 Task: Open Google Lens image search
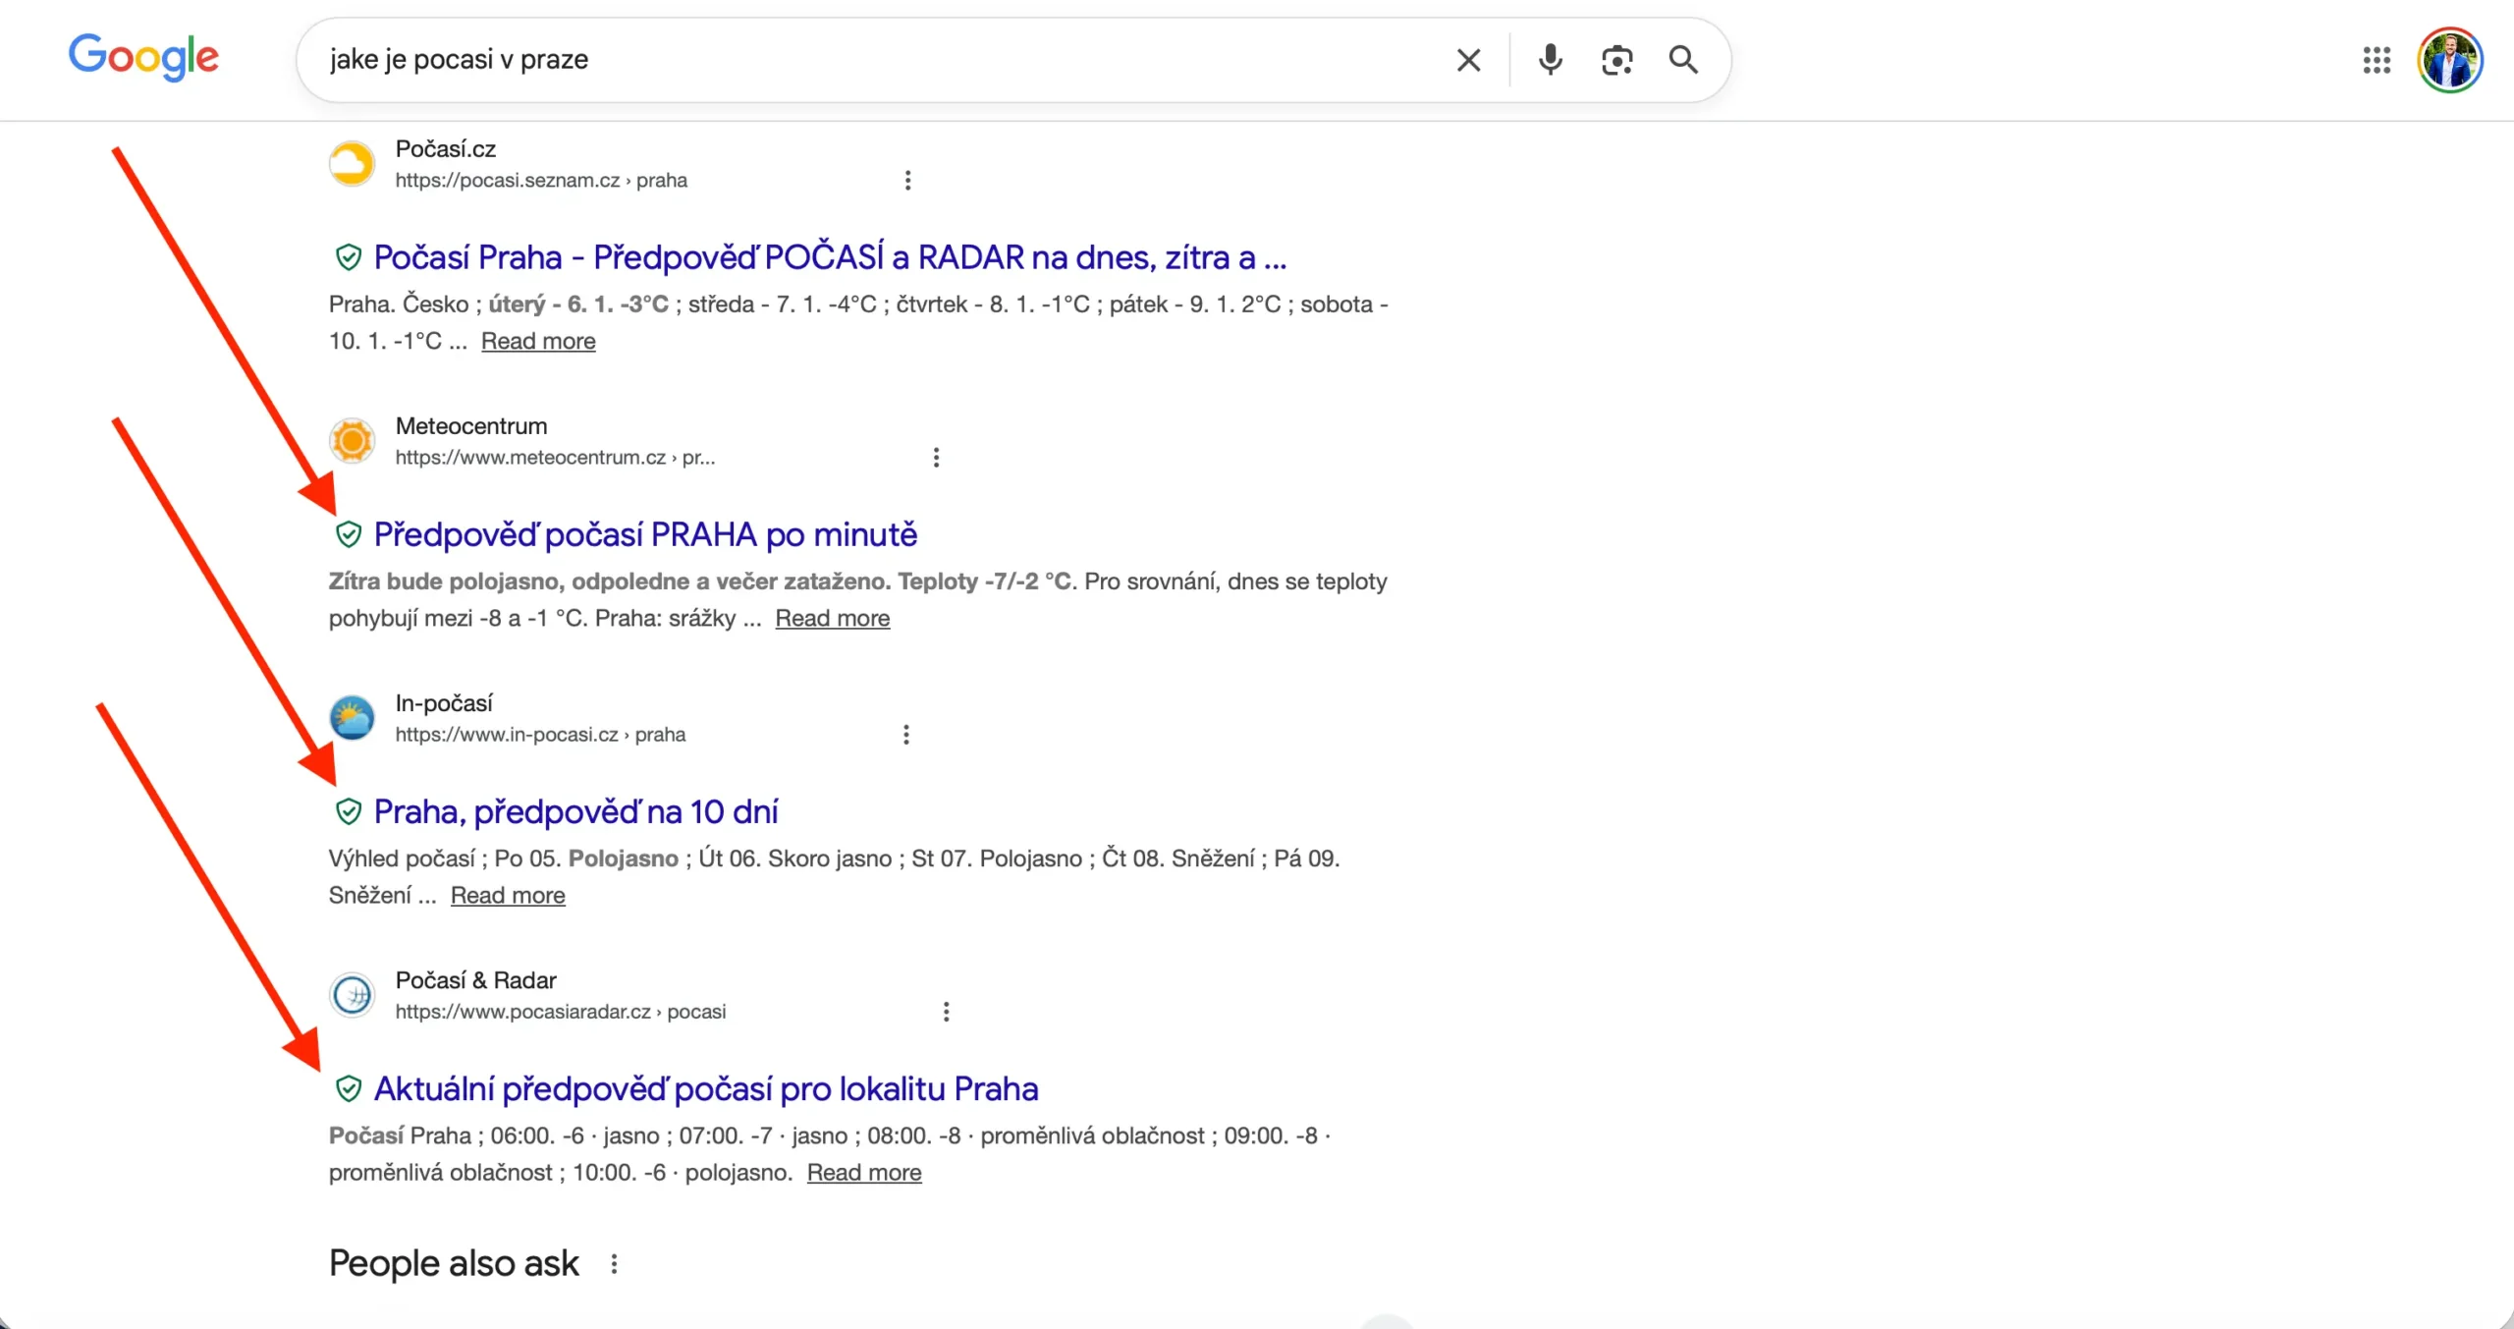pyautogui.click(x=1616, y=60)
